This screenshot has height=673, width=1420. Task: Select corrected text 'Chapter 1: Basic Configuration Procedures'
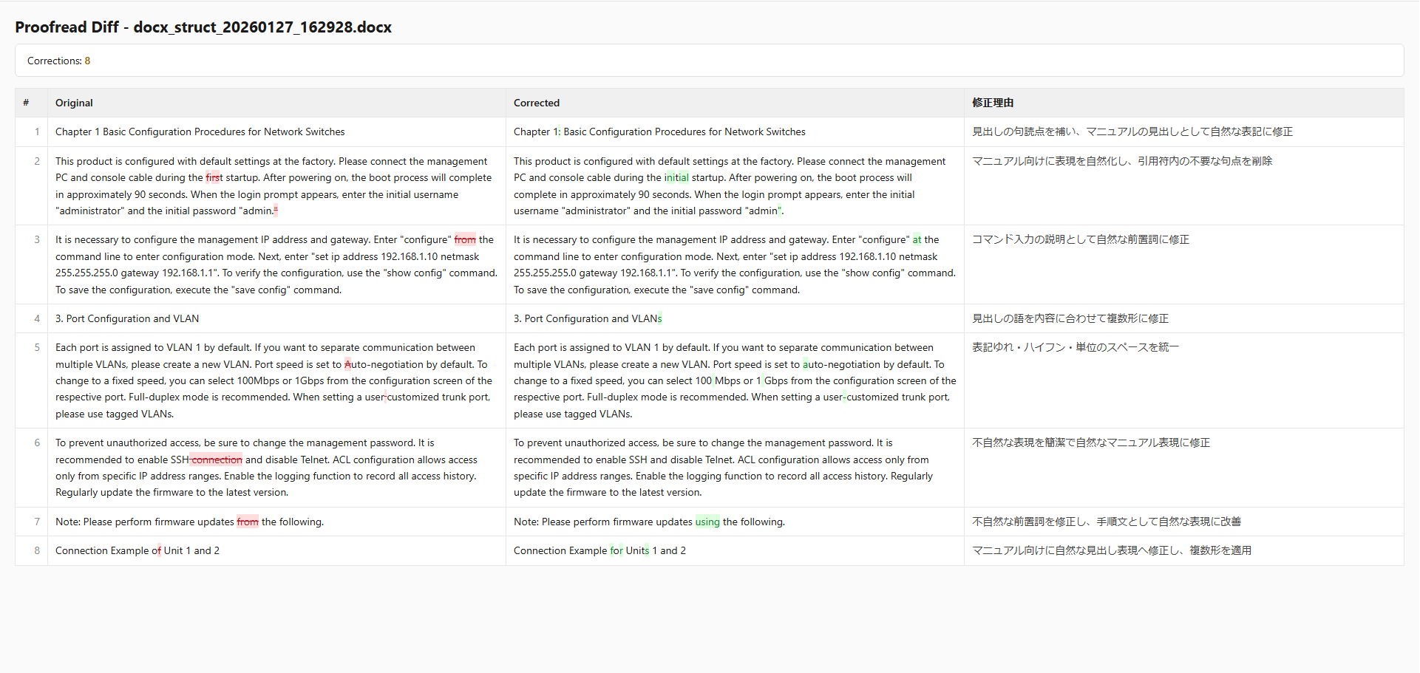(610, 132)
